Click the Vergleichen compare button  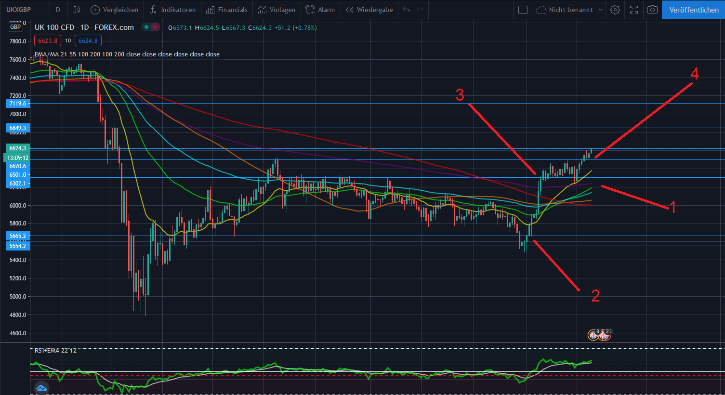pyautogui.click(x=115, y=10)
